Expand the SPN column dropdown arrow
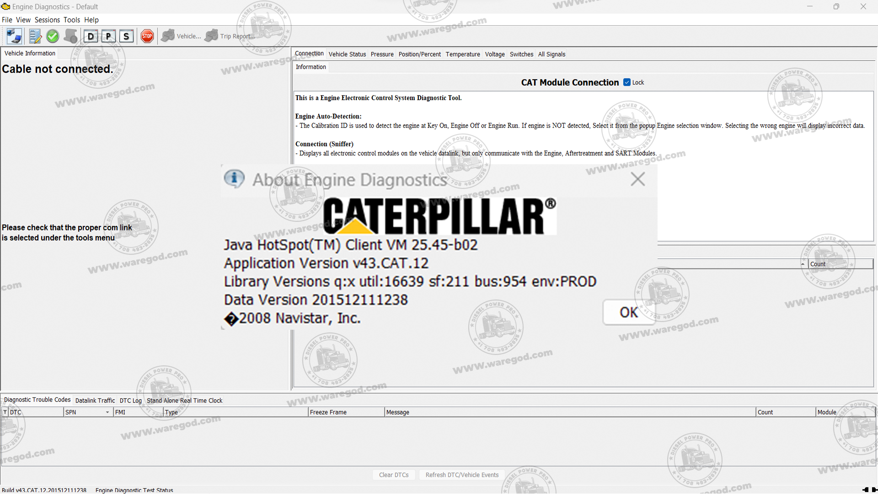Image resolution: width=878 pixels, height=494 pixels. (107, 412)
